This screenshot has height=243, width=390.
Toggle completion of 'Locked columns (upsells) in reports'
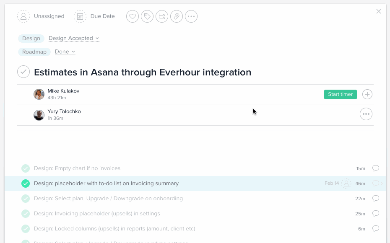[x=25, y=228]
